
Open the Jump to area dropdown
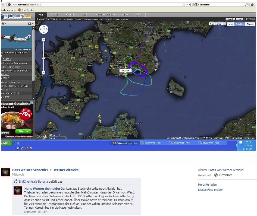(217, 24)
